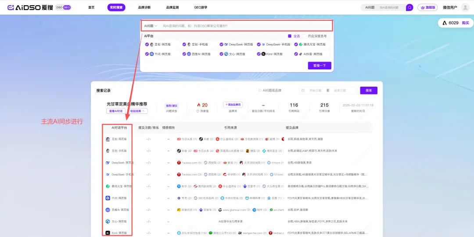Focus the top header question input
The image size is (474, 237).
[391, 7]
